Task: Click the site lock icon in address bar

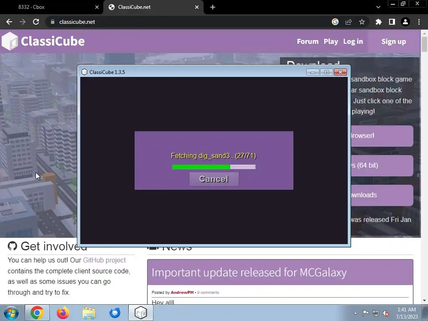Action: (x=52, y=22)
